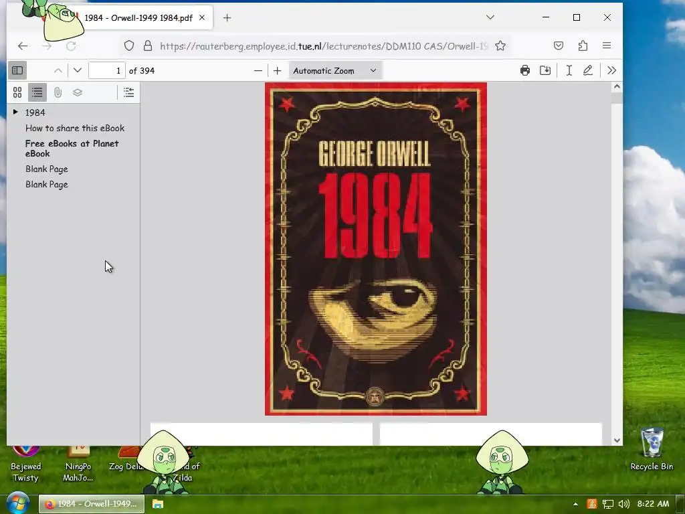Go to next page arrow

coord(78,70)
